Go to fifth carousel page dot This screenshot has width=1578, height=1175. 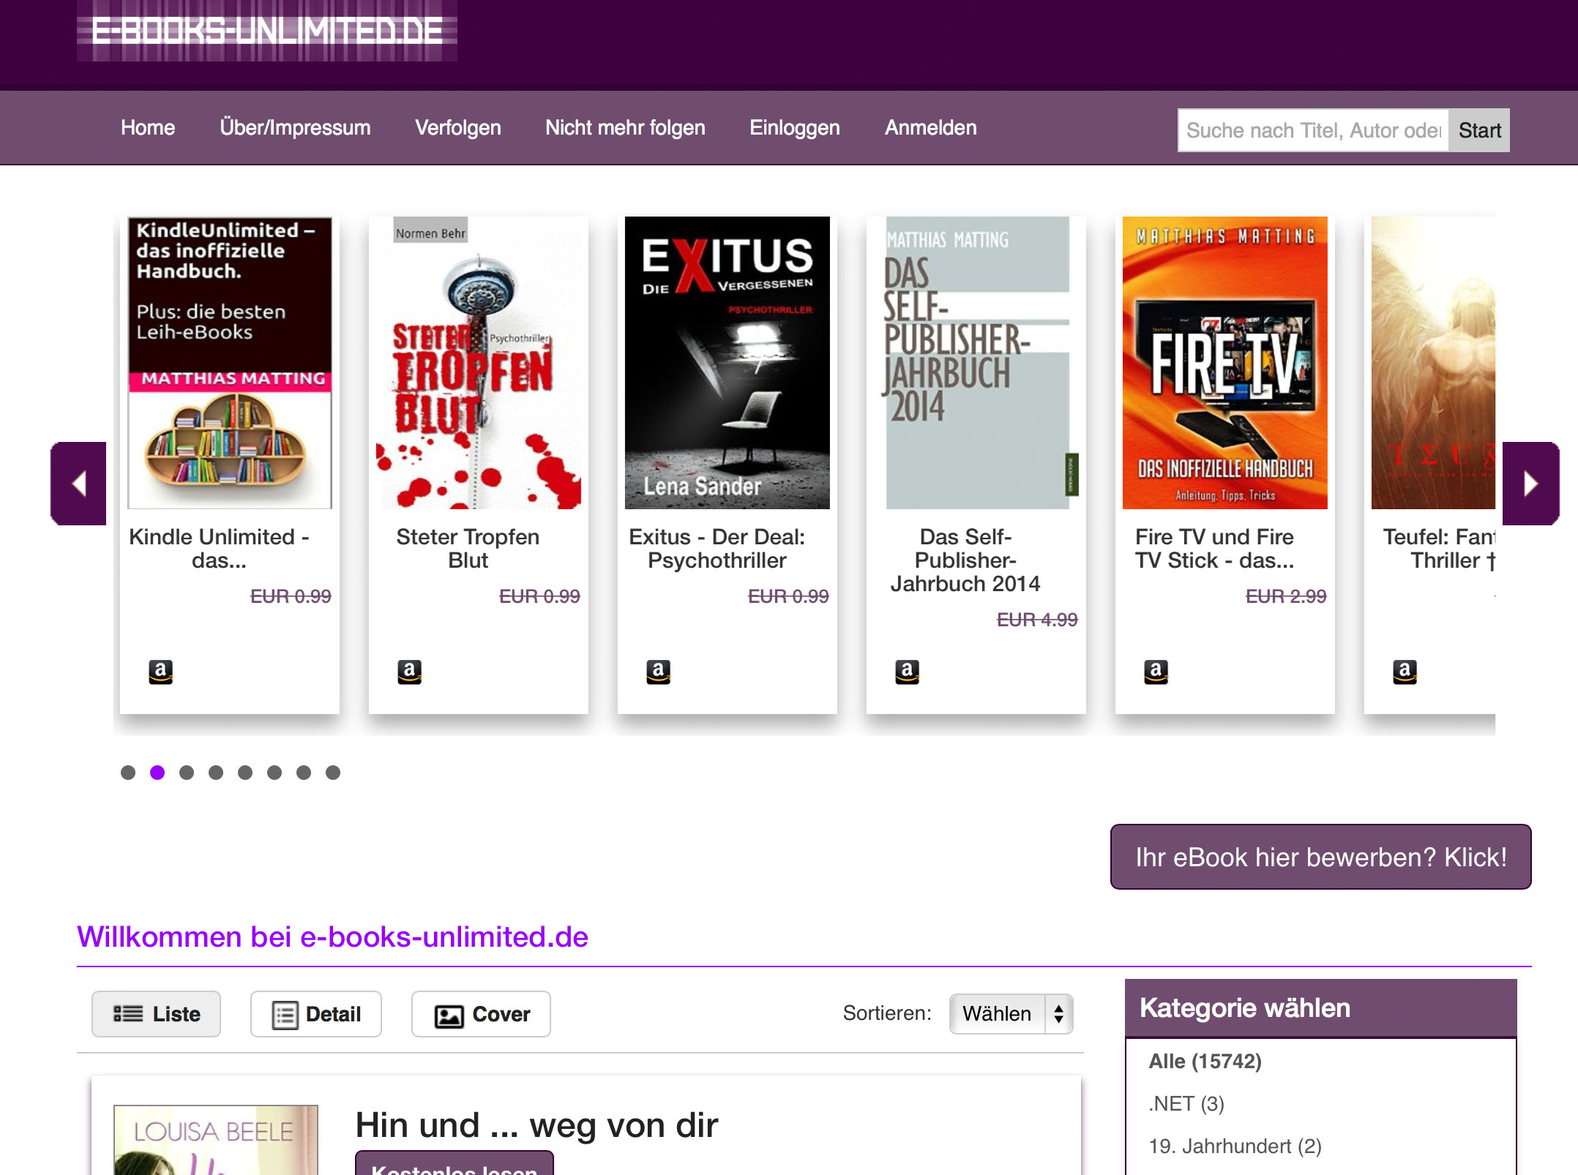[x=245, y=773]
